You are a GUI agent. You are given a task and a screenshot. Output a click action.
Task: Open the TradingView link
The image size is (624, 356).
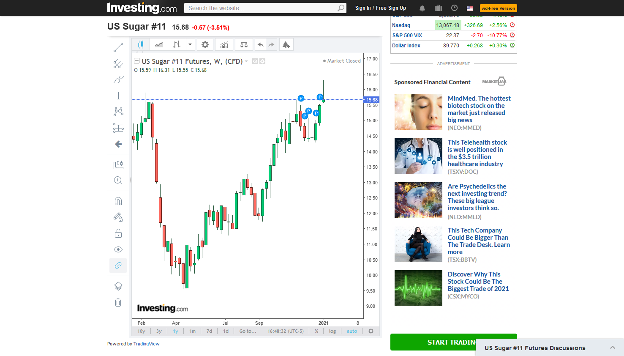click(147, 344)
